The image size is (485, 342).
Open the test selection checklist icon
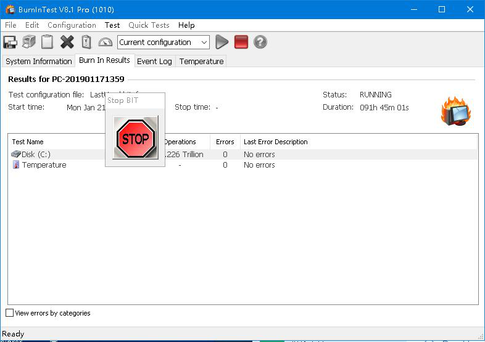point(86,42)
